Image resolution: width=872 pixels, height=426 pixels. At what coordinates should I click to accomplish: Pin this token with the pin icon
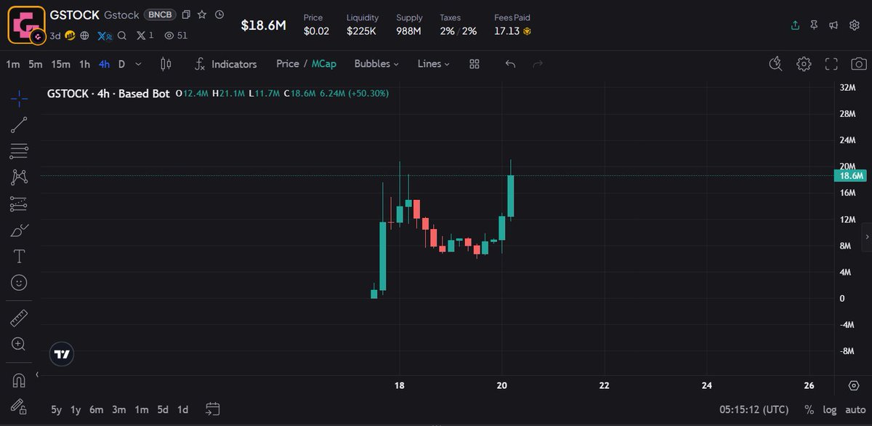[x=815, y=25]
